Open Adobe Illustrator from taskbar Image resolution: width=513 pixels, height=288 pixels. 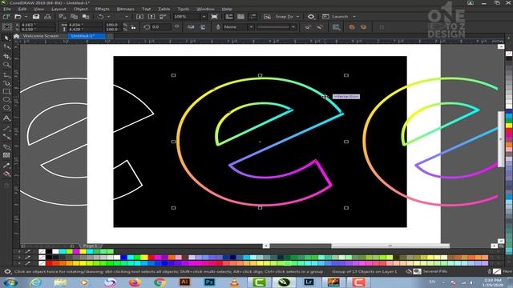point(184,282)
